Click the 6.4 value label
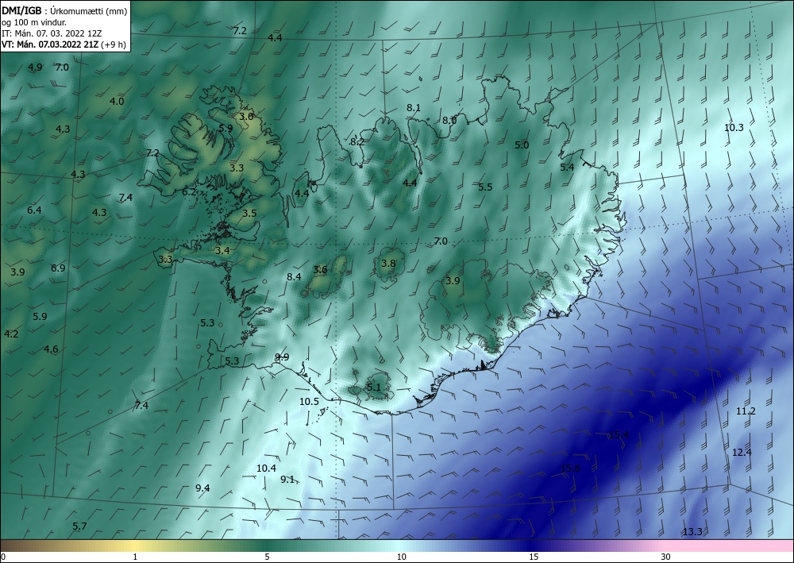The width and height of the screenshot is (794, 563). click(34, 210)
